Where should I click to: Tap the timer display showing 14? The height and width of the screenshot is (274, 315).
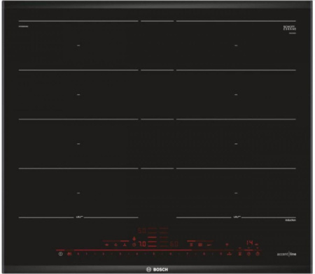coord(250,243)
